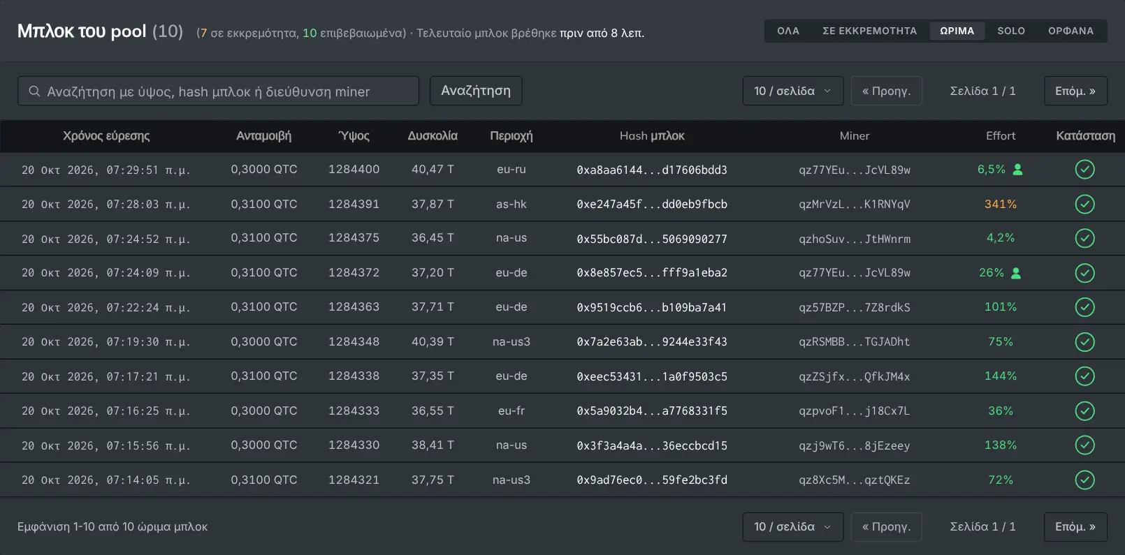Click confirmed status icon for block 1284375
Viewport: 1125px width, 555px height.
tap(1084, 238)
